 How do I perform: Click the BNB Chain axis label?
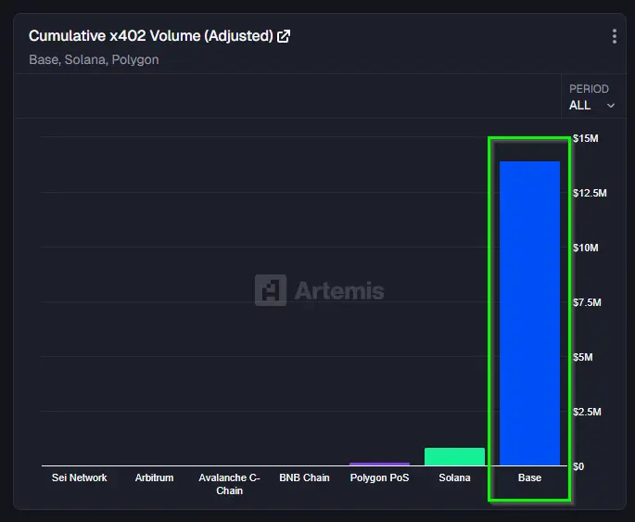coord(304,478)
